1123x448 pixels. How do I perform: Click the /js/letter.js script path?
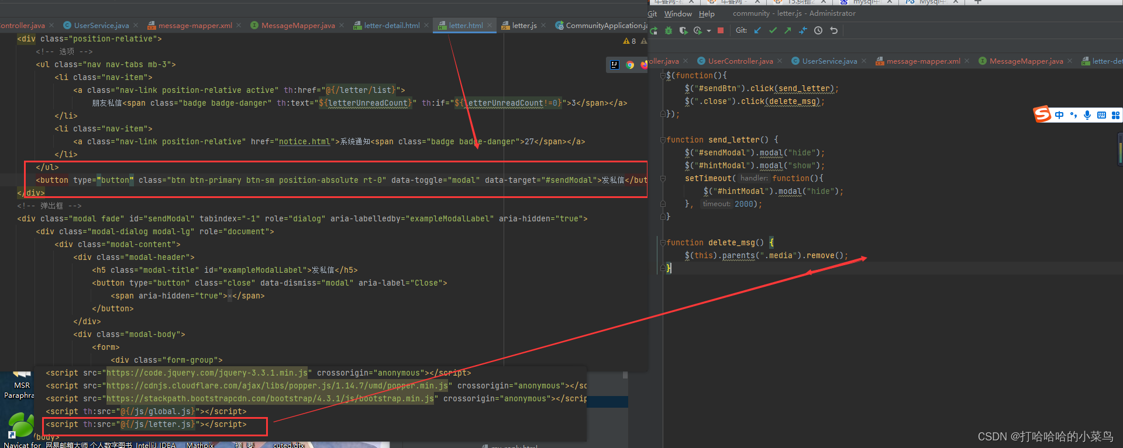coord(158,424)
